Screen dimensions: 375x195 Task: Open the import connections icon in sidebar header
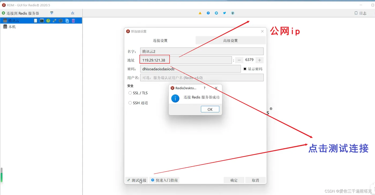[52, 13]
